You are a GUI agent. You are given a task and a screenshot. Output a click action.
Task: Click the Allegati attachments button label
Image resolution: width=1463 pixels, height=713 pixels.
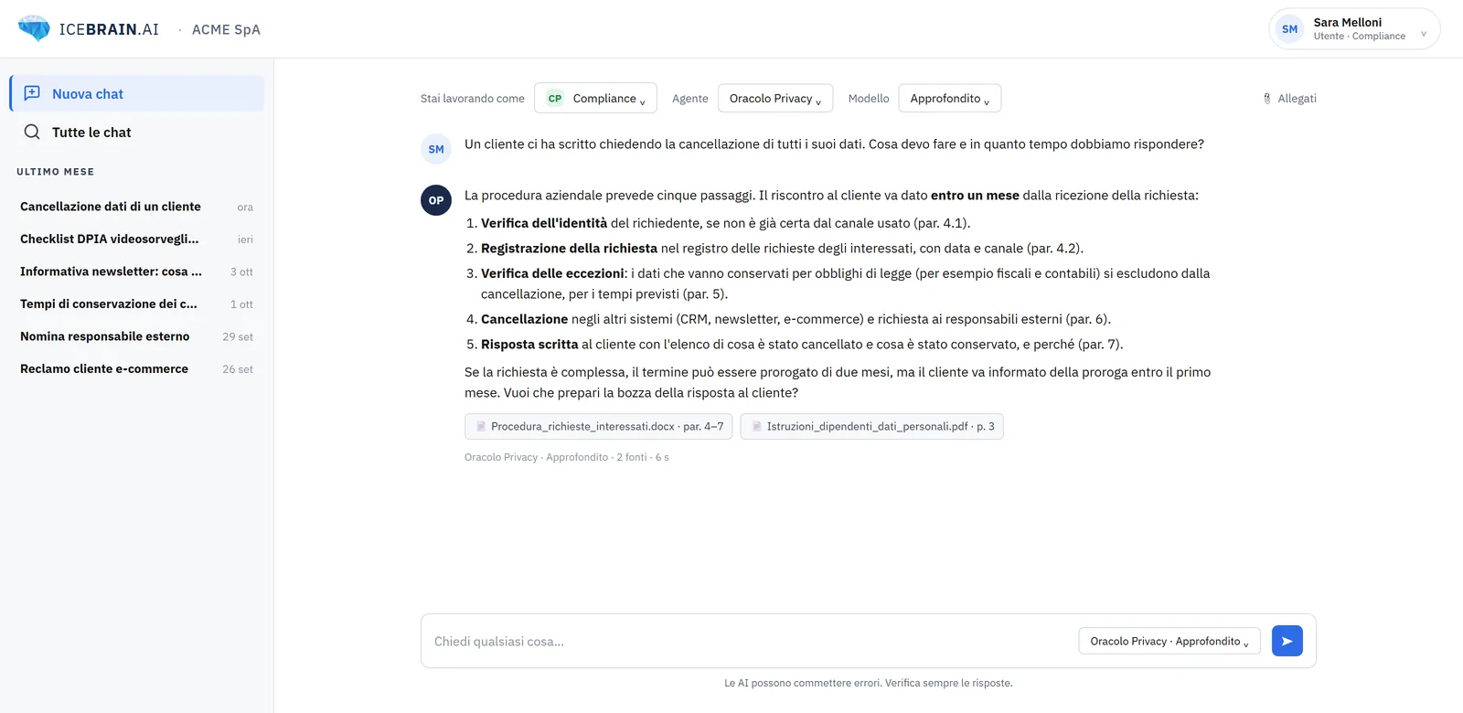point(1297,99)
